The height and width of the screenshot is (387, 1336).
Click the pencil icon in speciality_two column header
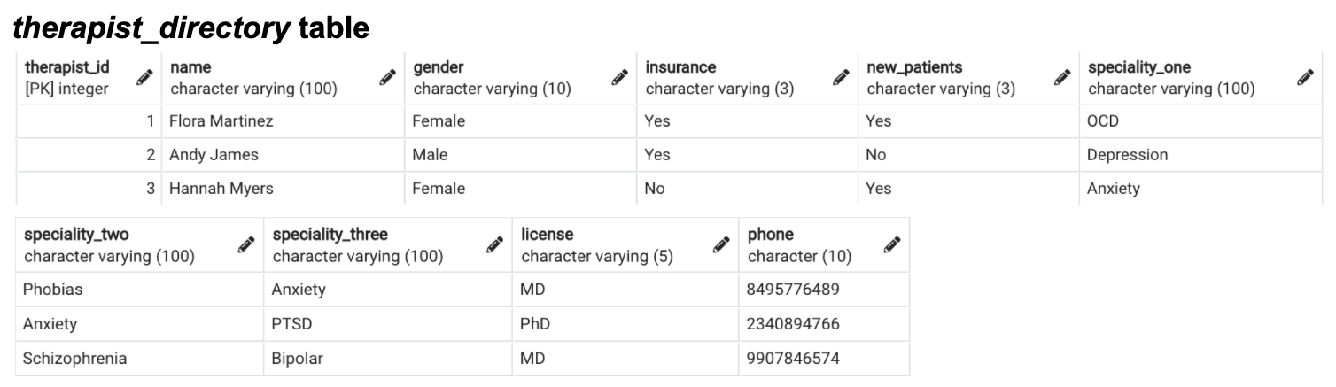246,245
